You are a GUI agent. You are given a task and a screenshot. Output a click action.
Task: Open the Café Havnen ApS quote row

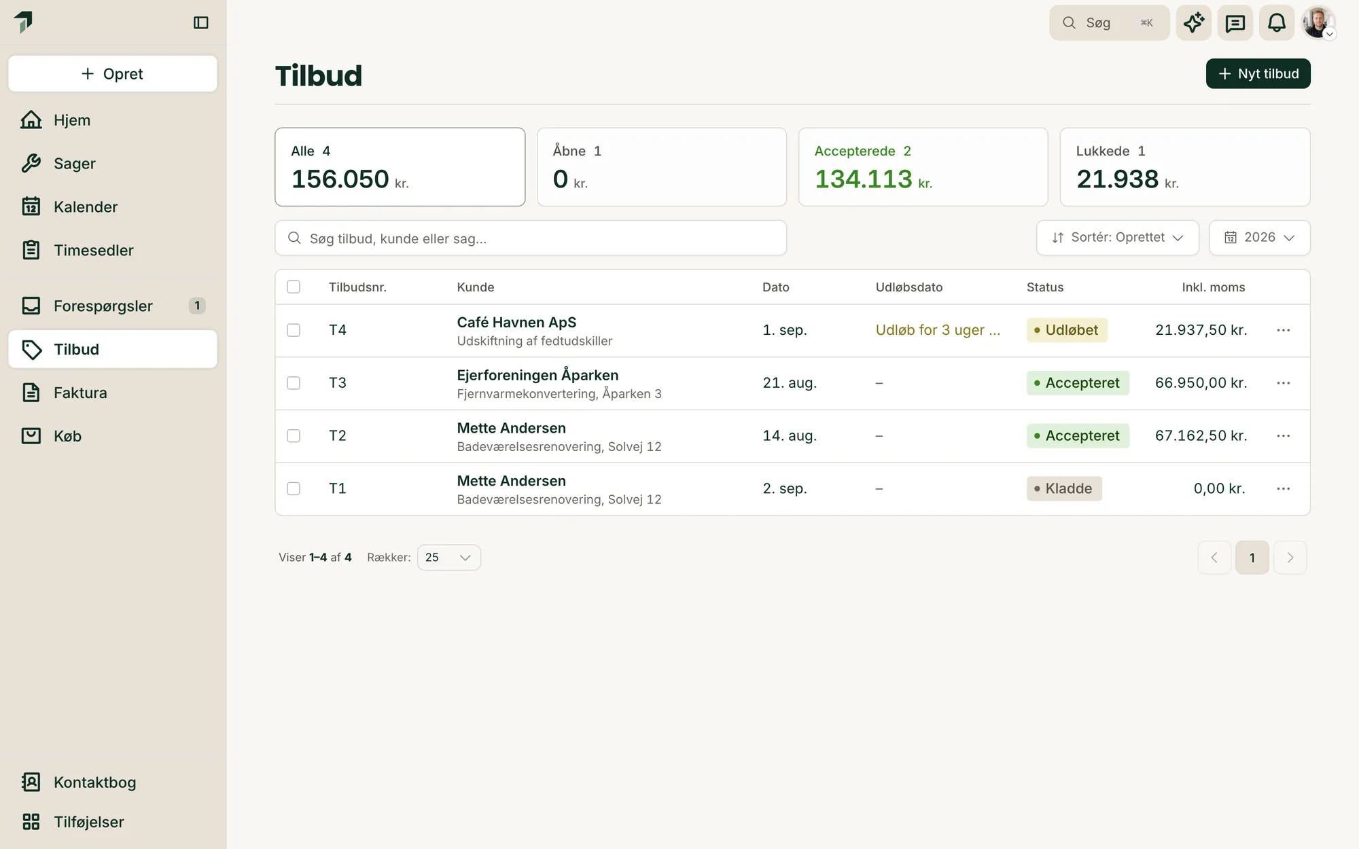[x=792, y=331]
